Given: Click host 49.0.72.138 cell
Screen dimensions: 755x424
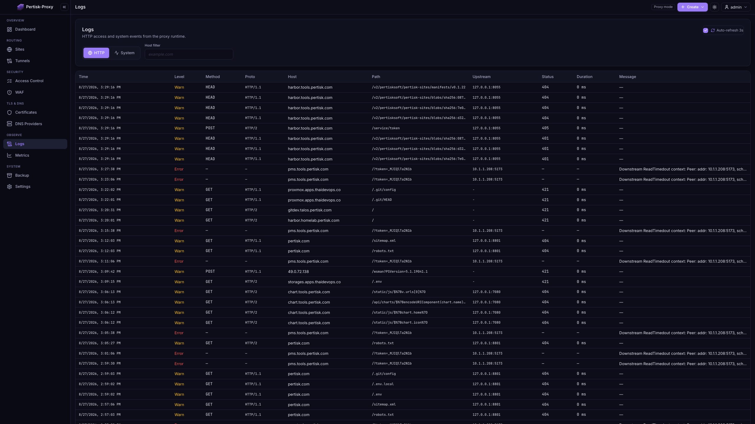Looking at the screenshot, I should tap(298, 272).
